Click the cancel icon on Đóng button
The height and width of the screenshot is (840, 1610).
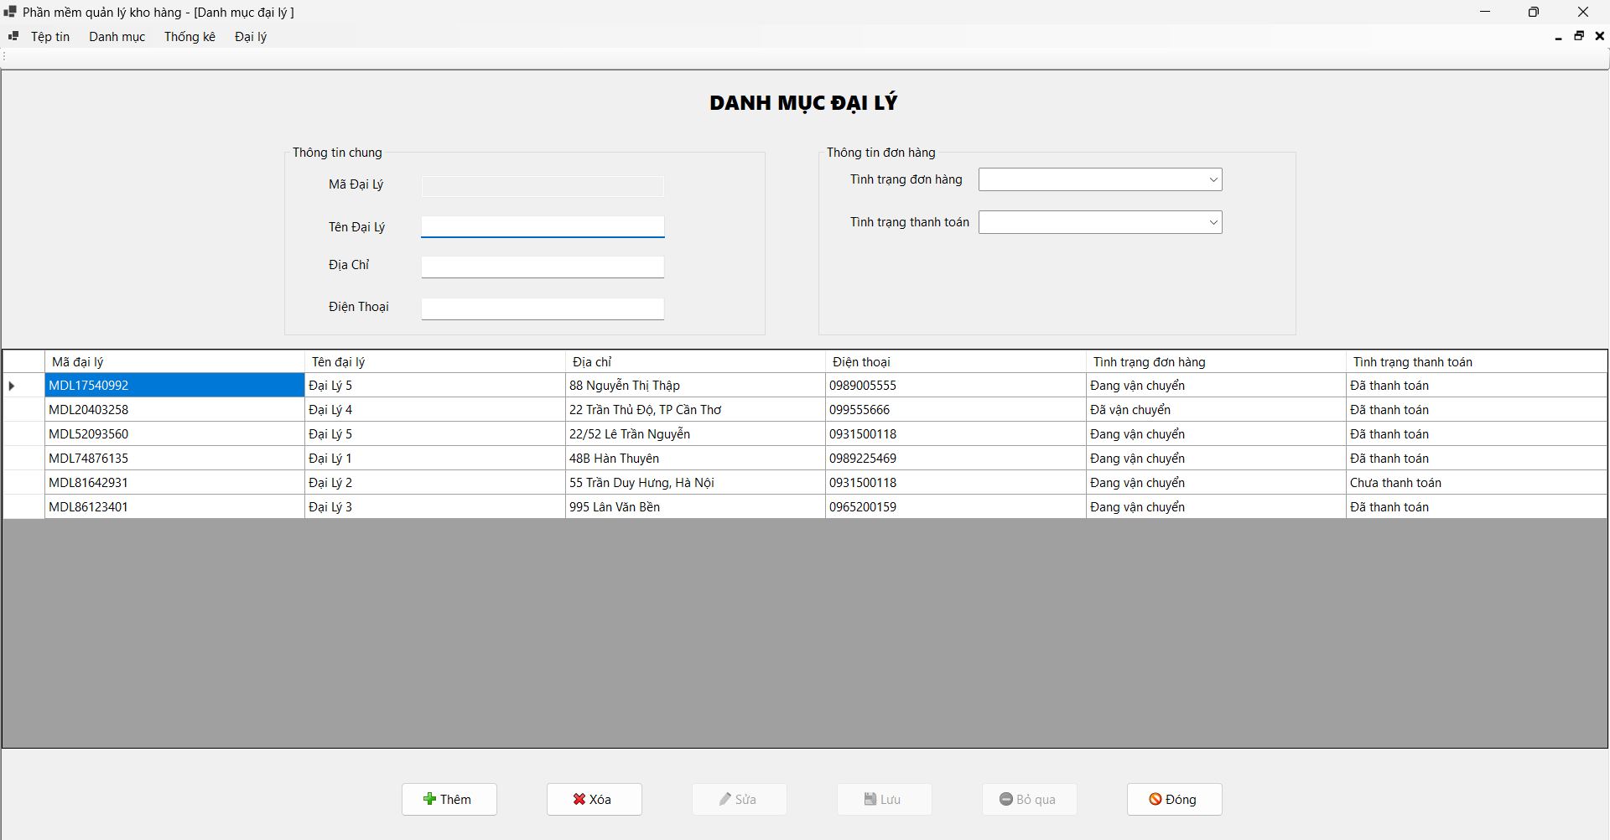1156,799
